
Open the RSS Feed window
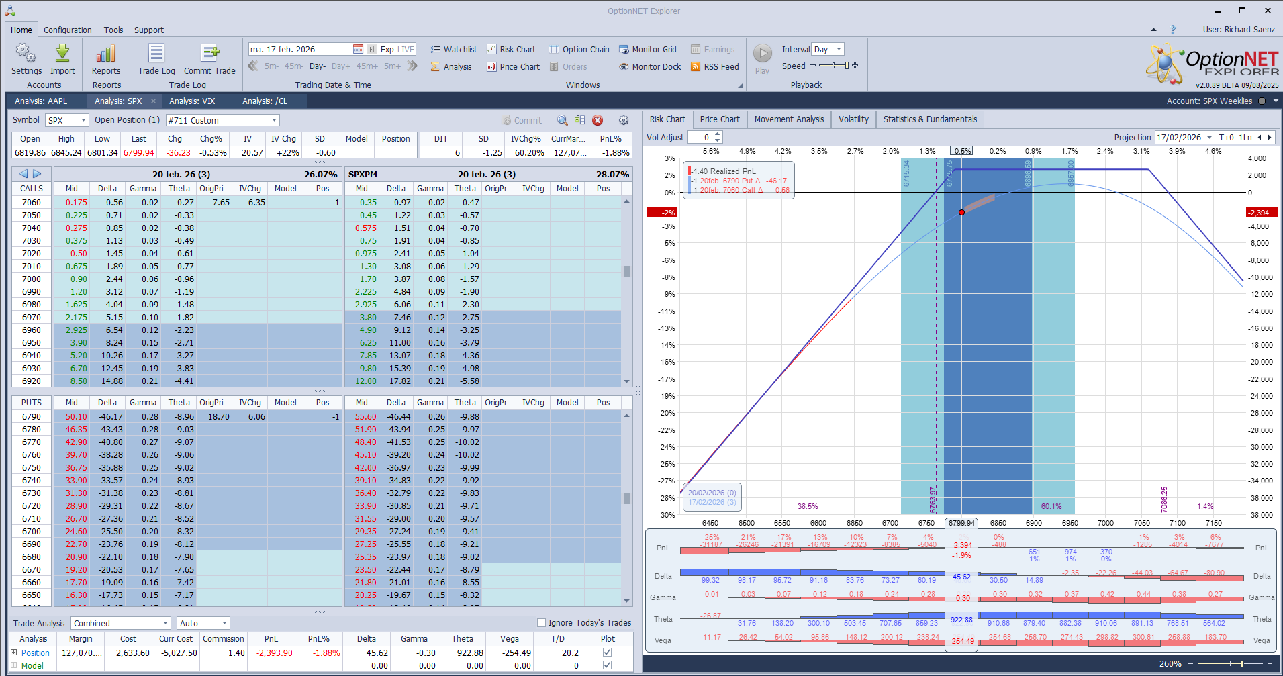click(715, 66)
